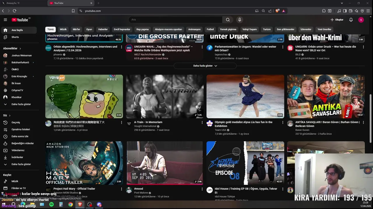Expand more subscriptions under Abonelikler
Screen dimensions: 373x209
pyautogui.click(x=19, y=104)
